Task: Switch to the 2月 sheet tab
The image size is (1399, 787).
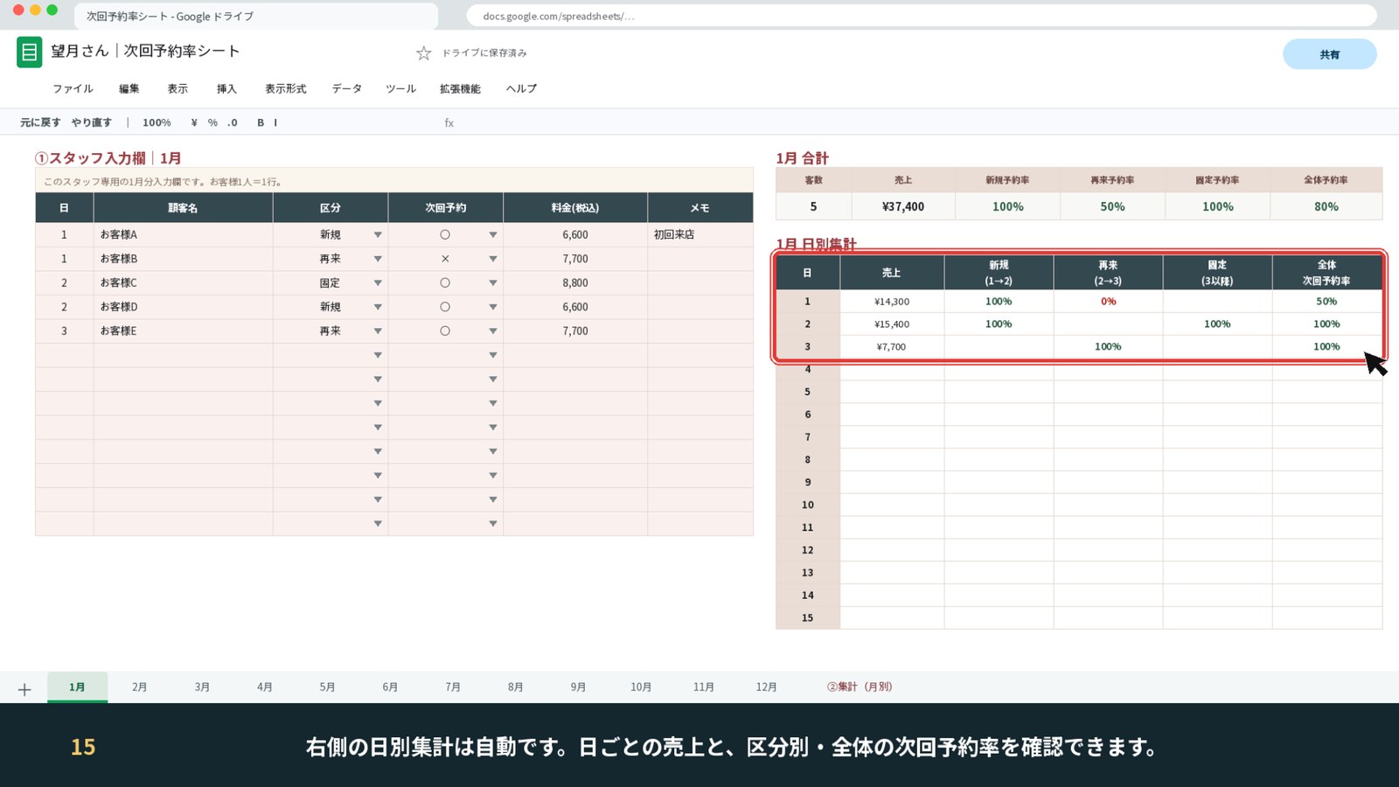Action: point(140,687)
